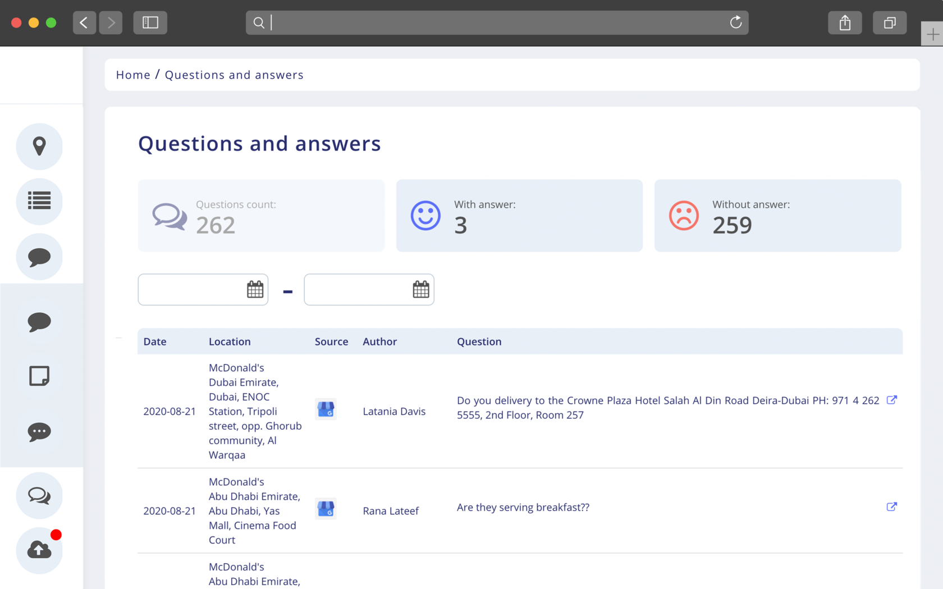Select the 'With answer' filter card

point(519,216)
